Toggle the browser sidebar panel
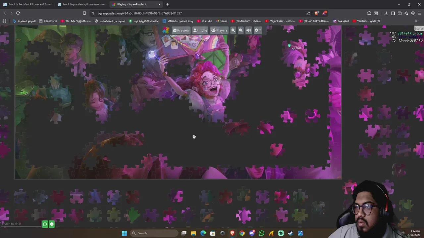Screen dimensions: 424x238 [x=393, y=13]
